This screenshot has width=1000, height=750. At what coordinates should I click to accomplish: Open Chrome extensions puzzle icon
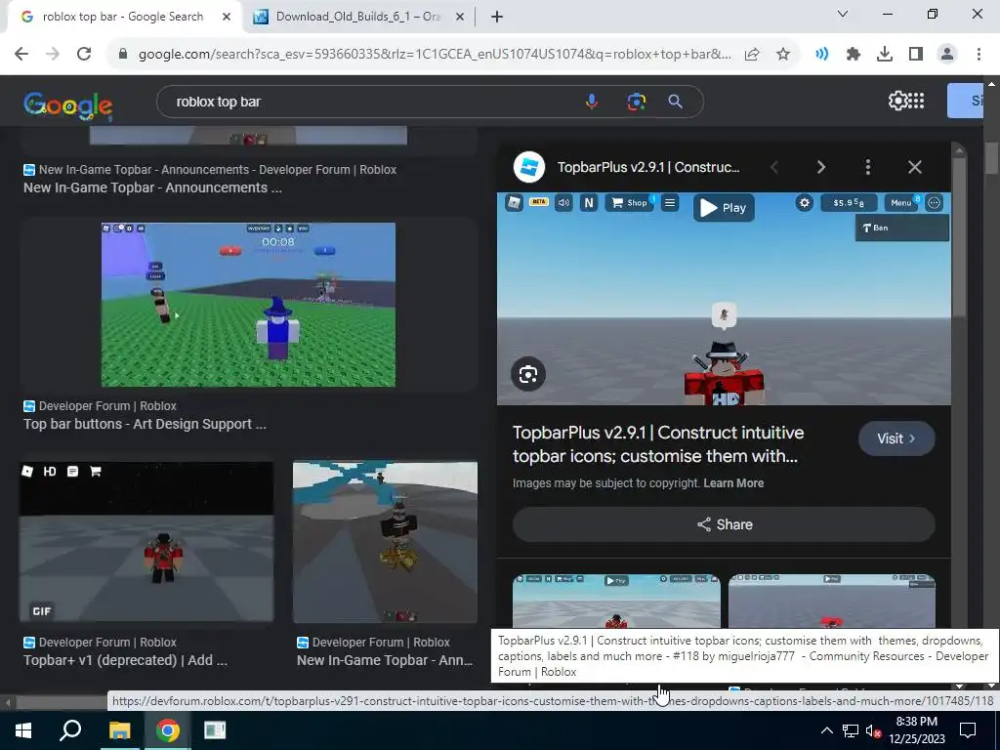pyautogui.click(x=853, y=55)
